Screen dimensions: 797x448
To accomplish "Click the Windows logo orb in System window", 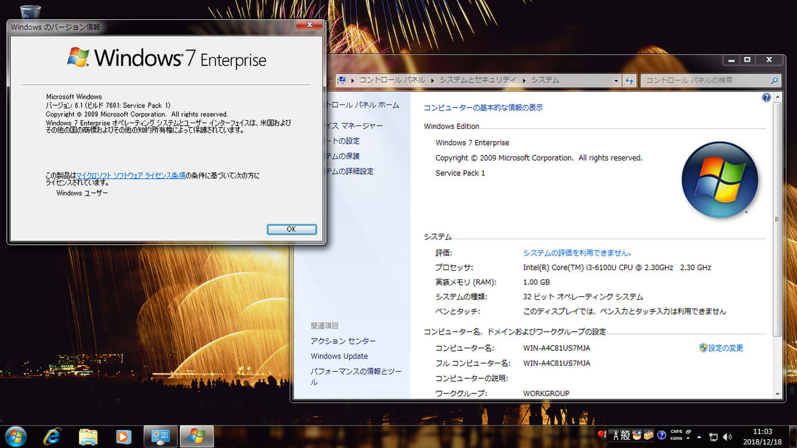I will tap(720, 180).
